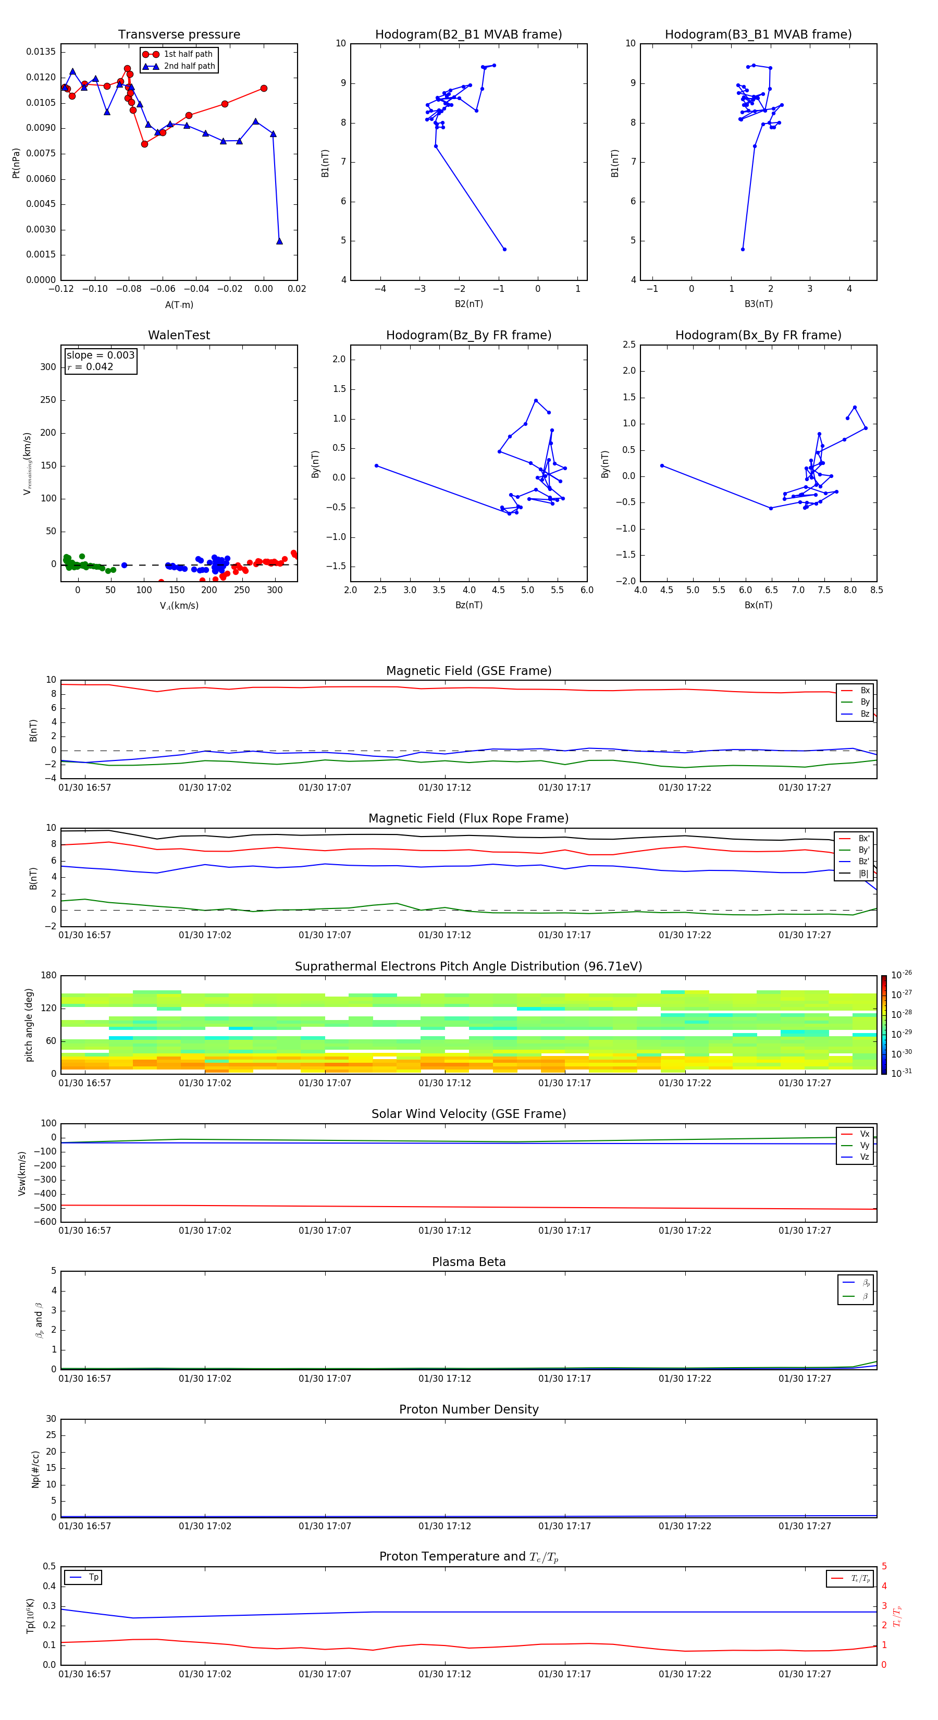Select the |B| entry in flux rope legend
Image resolution: width=938 pixels, height=1720 pixels.
[855, 874]
